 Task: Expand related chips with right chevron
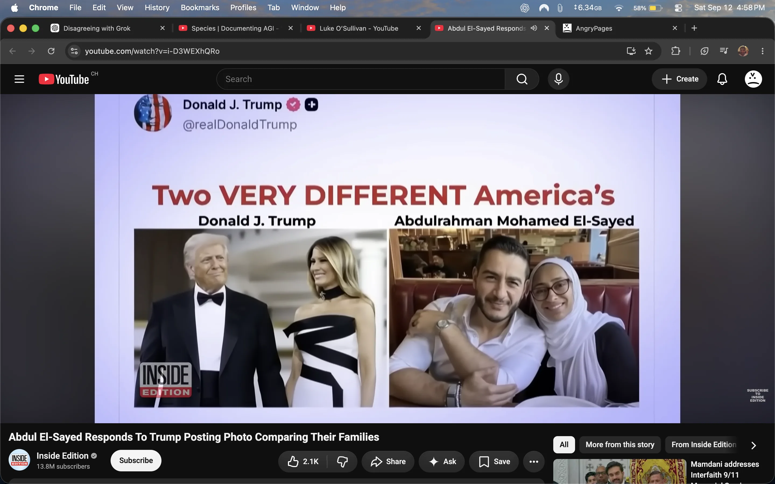pos(753,445)
